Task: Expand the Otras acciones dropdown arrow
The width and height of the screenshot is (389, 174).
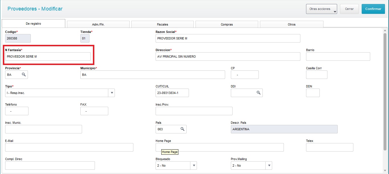Action: point(335,12)
